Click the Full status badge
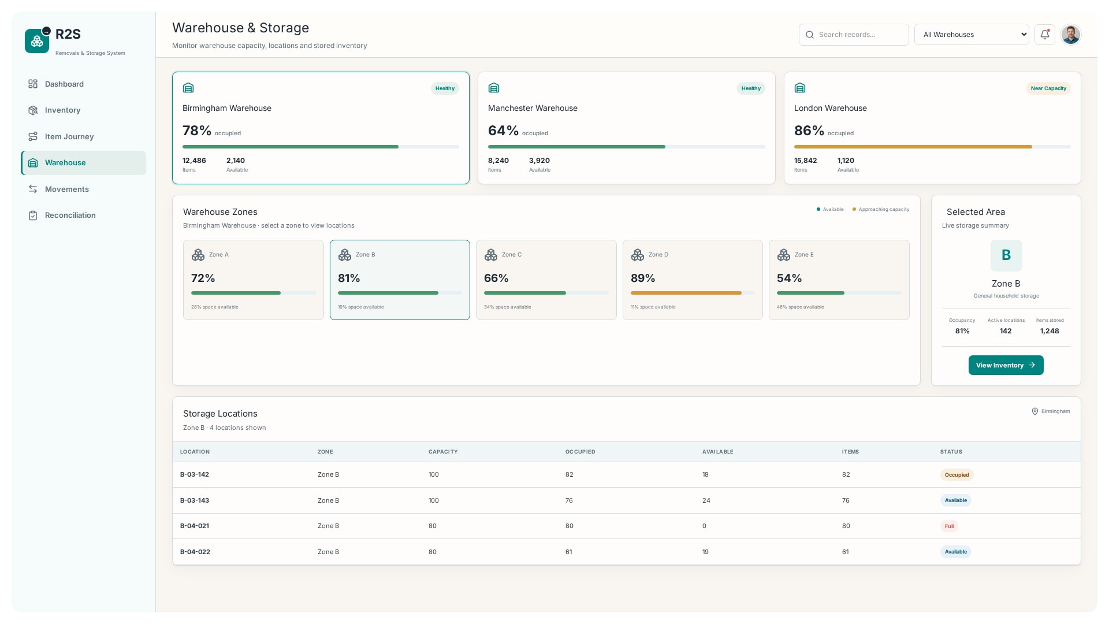This screenshot has height=624, width=1109. pyautogui.click(x=949, y=526)
